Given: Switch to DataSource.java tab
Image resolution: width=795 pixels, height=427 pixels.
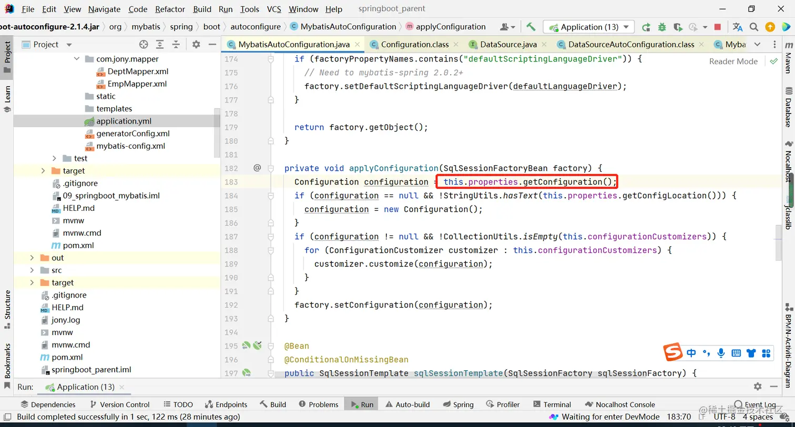Looking at the screenshot, I should point(508,45).
